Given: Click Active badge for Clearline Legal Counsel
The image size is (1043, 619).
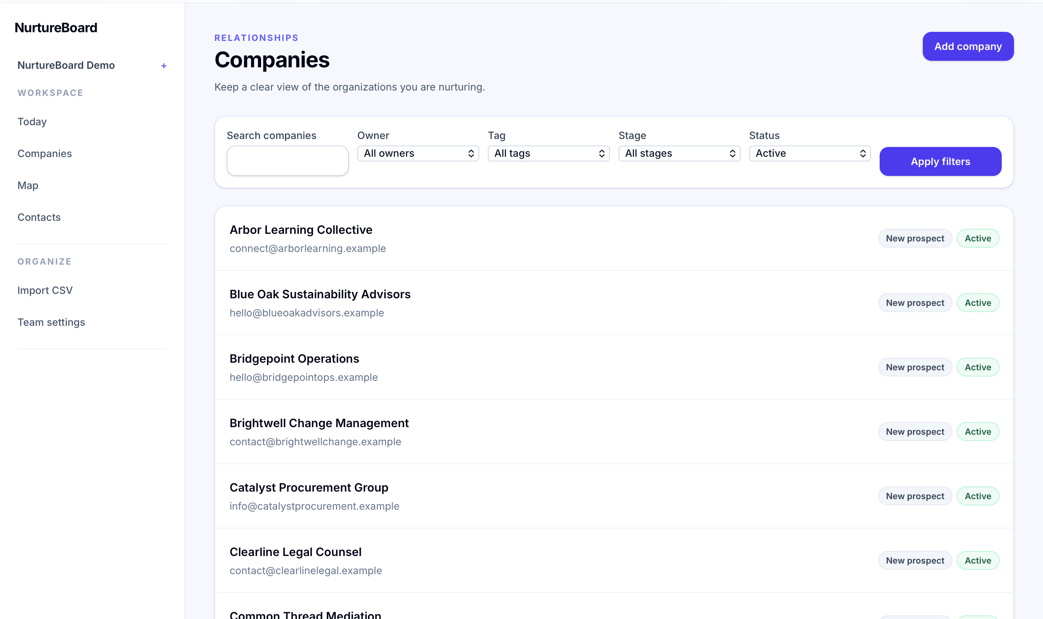Looking at the screenshot, I should 977,561.
